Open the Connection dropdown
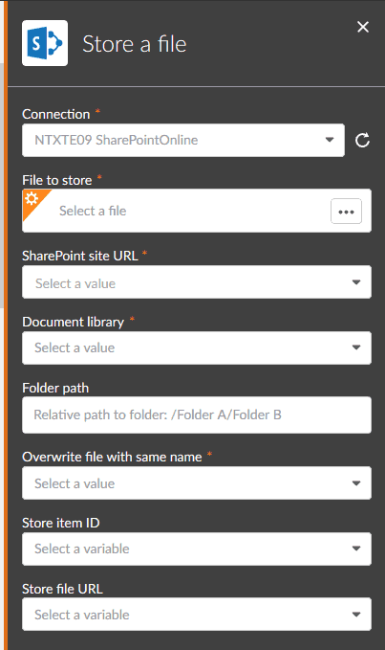This screenshot has height=650, width=385. click(183, 140)
